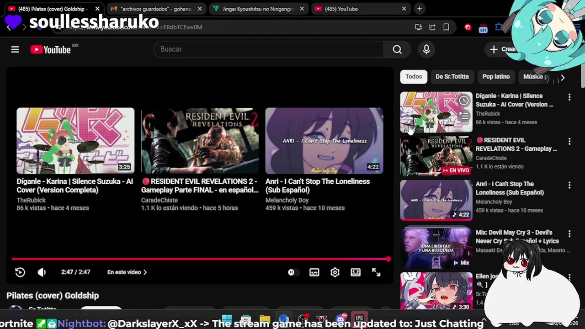The height and width of the screenshot is (329, 585).
Task: Close the Jingai Kyoushitsu tab
Action: tap(302, 9)
